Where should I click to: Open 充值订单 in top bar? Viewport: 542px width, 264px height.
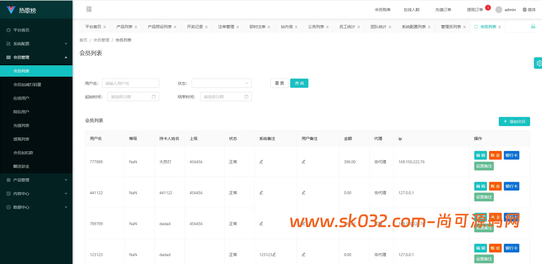pyautogui.click(x=443, y=10)
